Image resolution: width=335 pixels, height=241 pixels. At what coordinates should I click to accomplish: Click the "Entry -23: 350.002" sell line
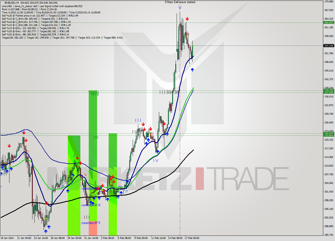point(35,28)
